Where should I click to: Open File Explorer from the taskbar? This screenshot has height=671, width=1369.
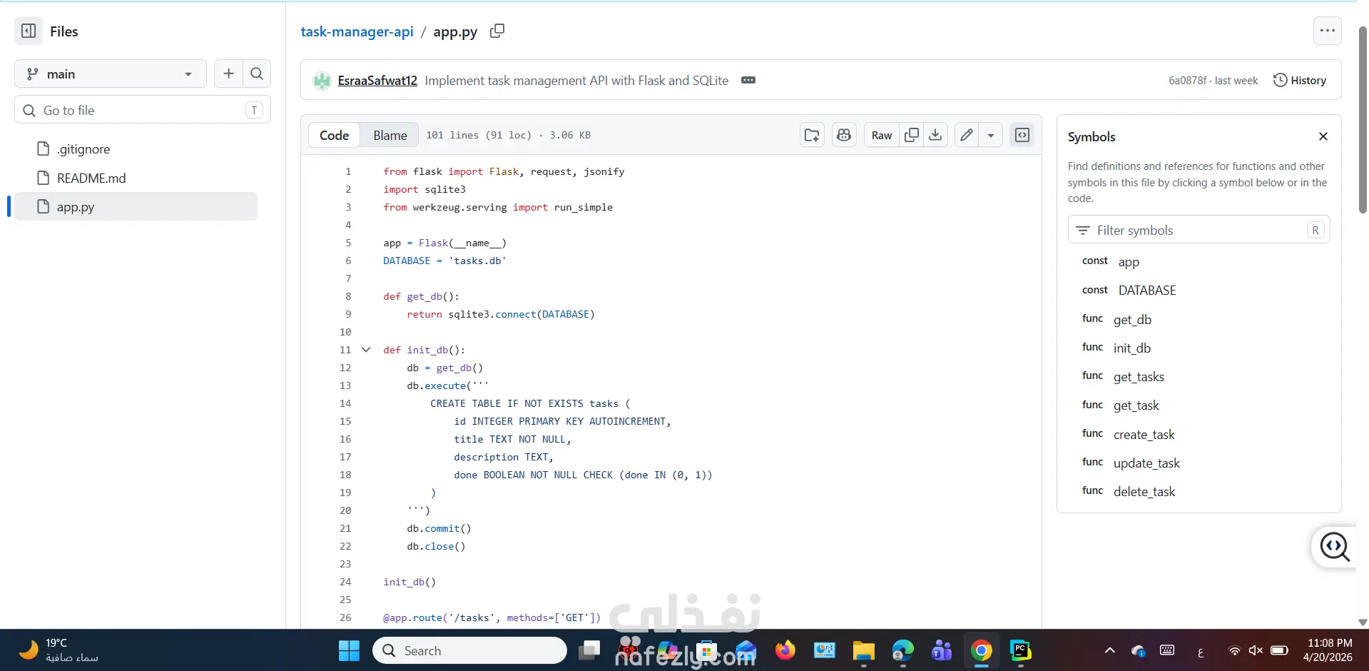coord(863,650)
